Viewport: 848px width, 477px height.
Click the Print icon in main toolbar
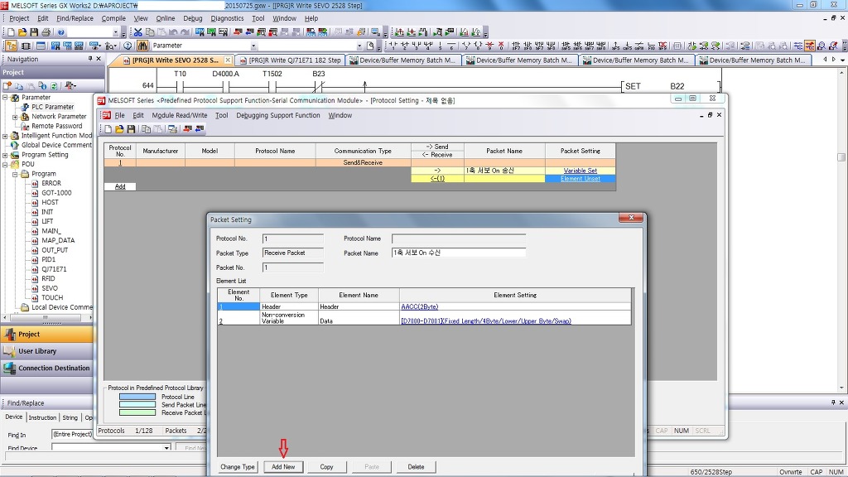click(46, 32)
